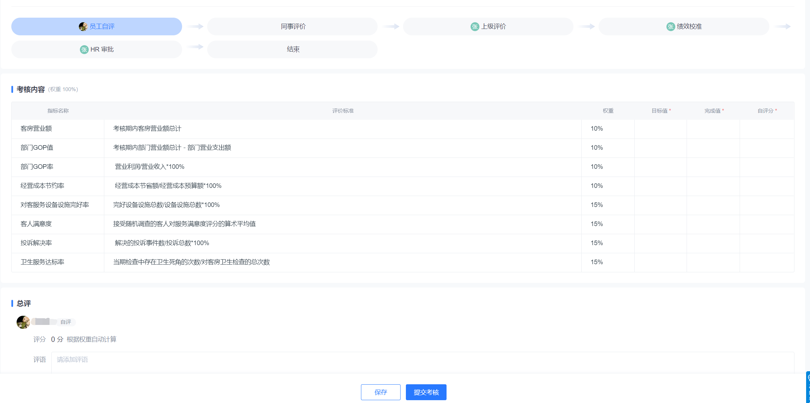Select the 结束 workflow step
Screen dimensions: 810x403
pos(292,49)
